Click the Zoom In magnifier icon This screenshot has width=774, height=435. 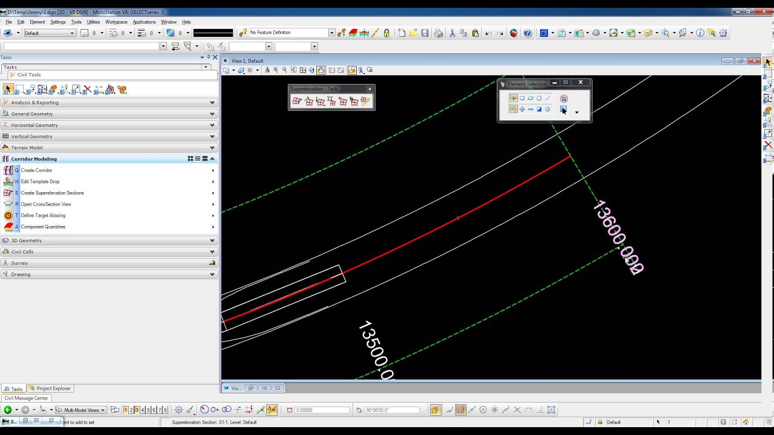(276, 70)
